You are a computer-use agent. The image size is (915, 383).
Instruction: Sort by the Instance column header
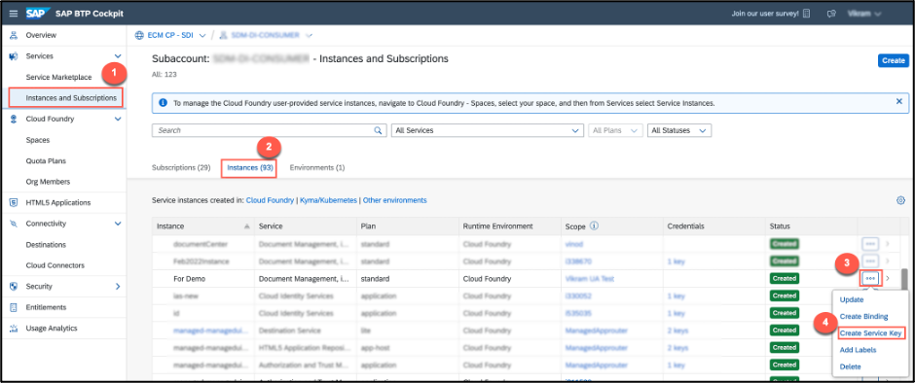click(x=203, y=226)
